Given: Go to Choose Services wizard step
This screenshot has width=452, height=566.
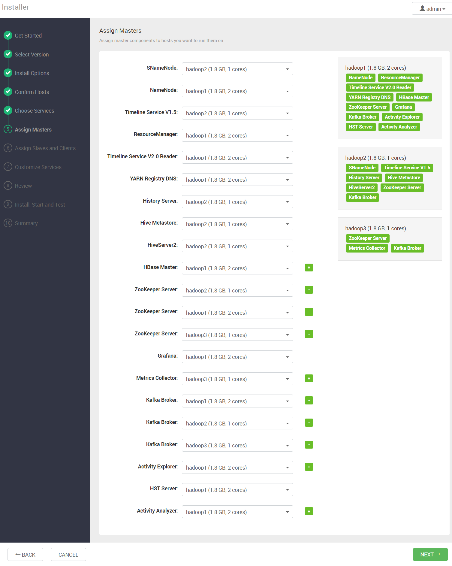Looking at the screenshot, I should point(35,110).
